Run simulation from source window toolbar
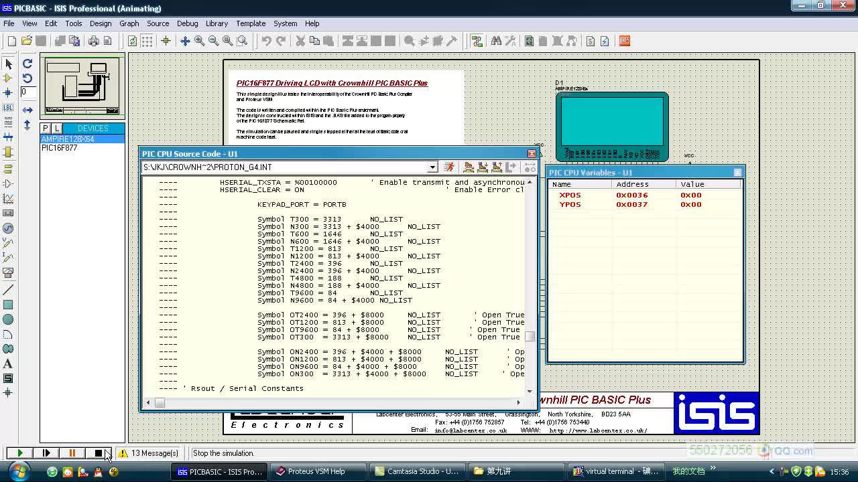Screen dimensions: 858x482 coord(449,167)
